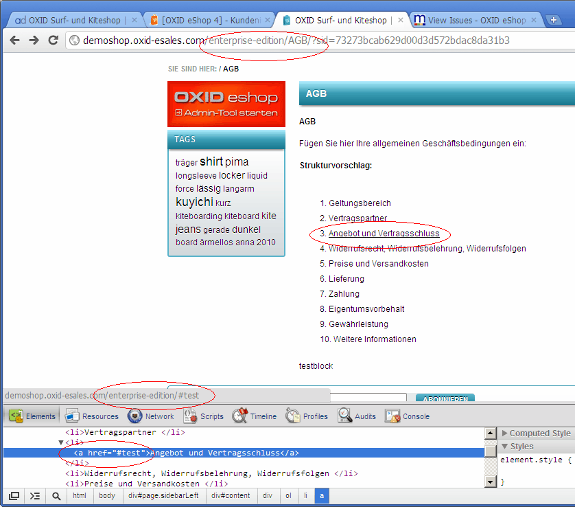Close the View Issues tab

[534, 20]
